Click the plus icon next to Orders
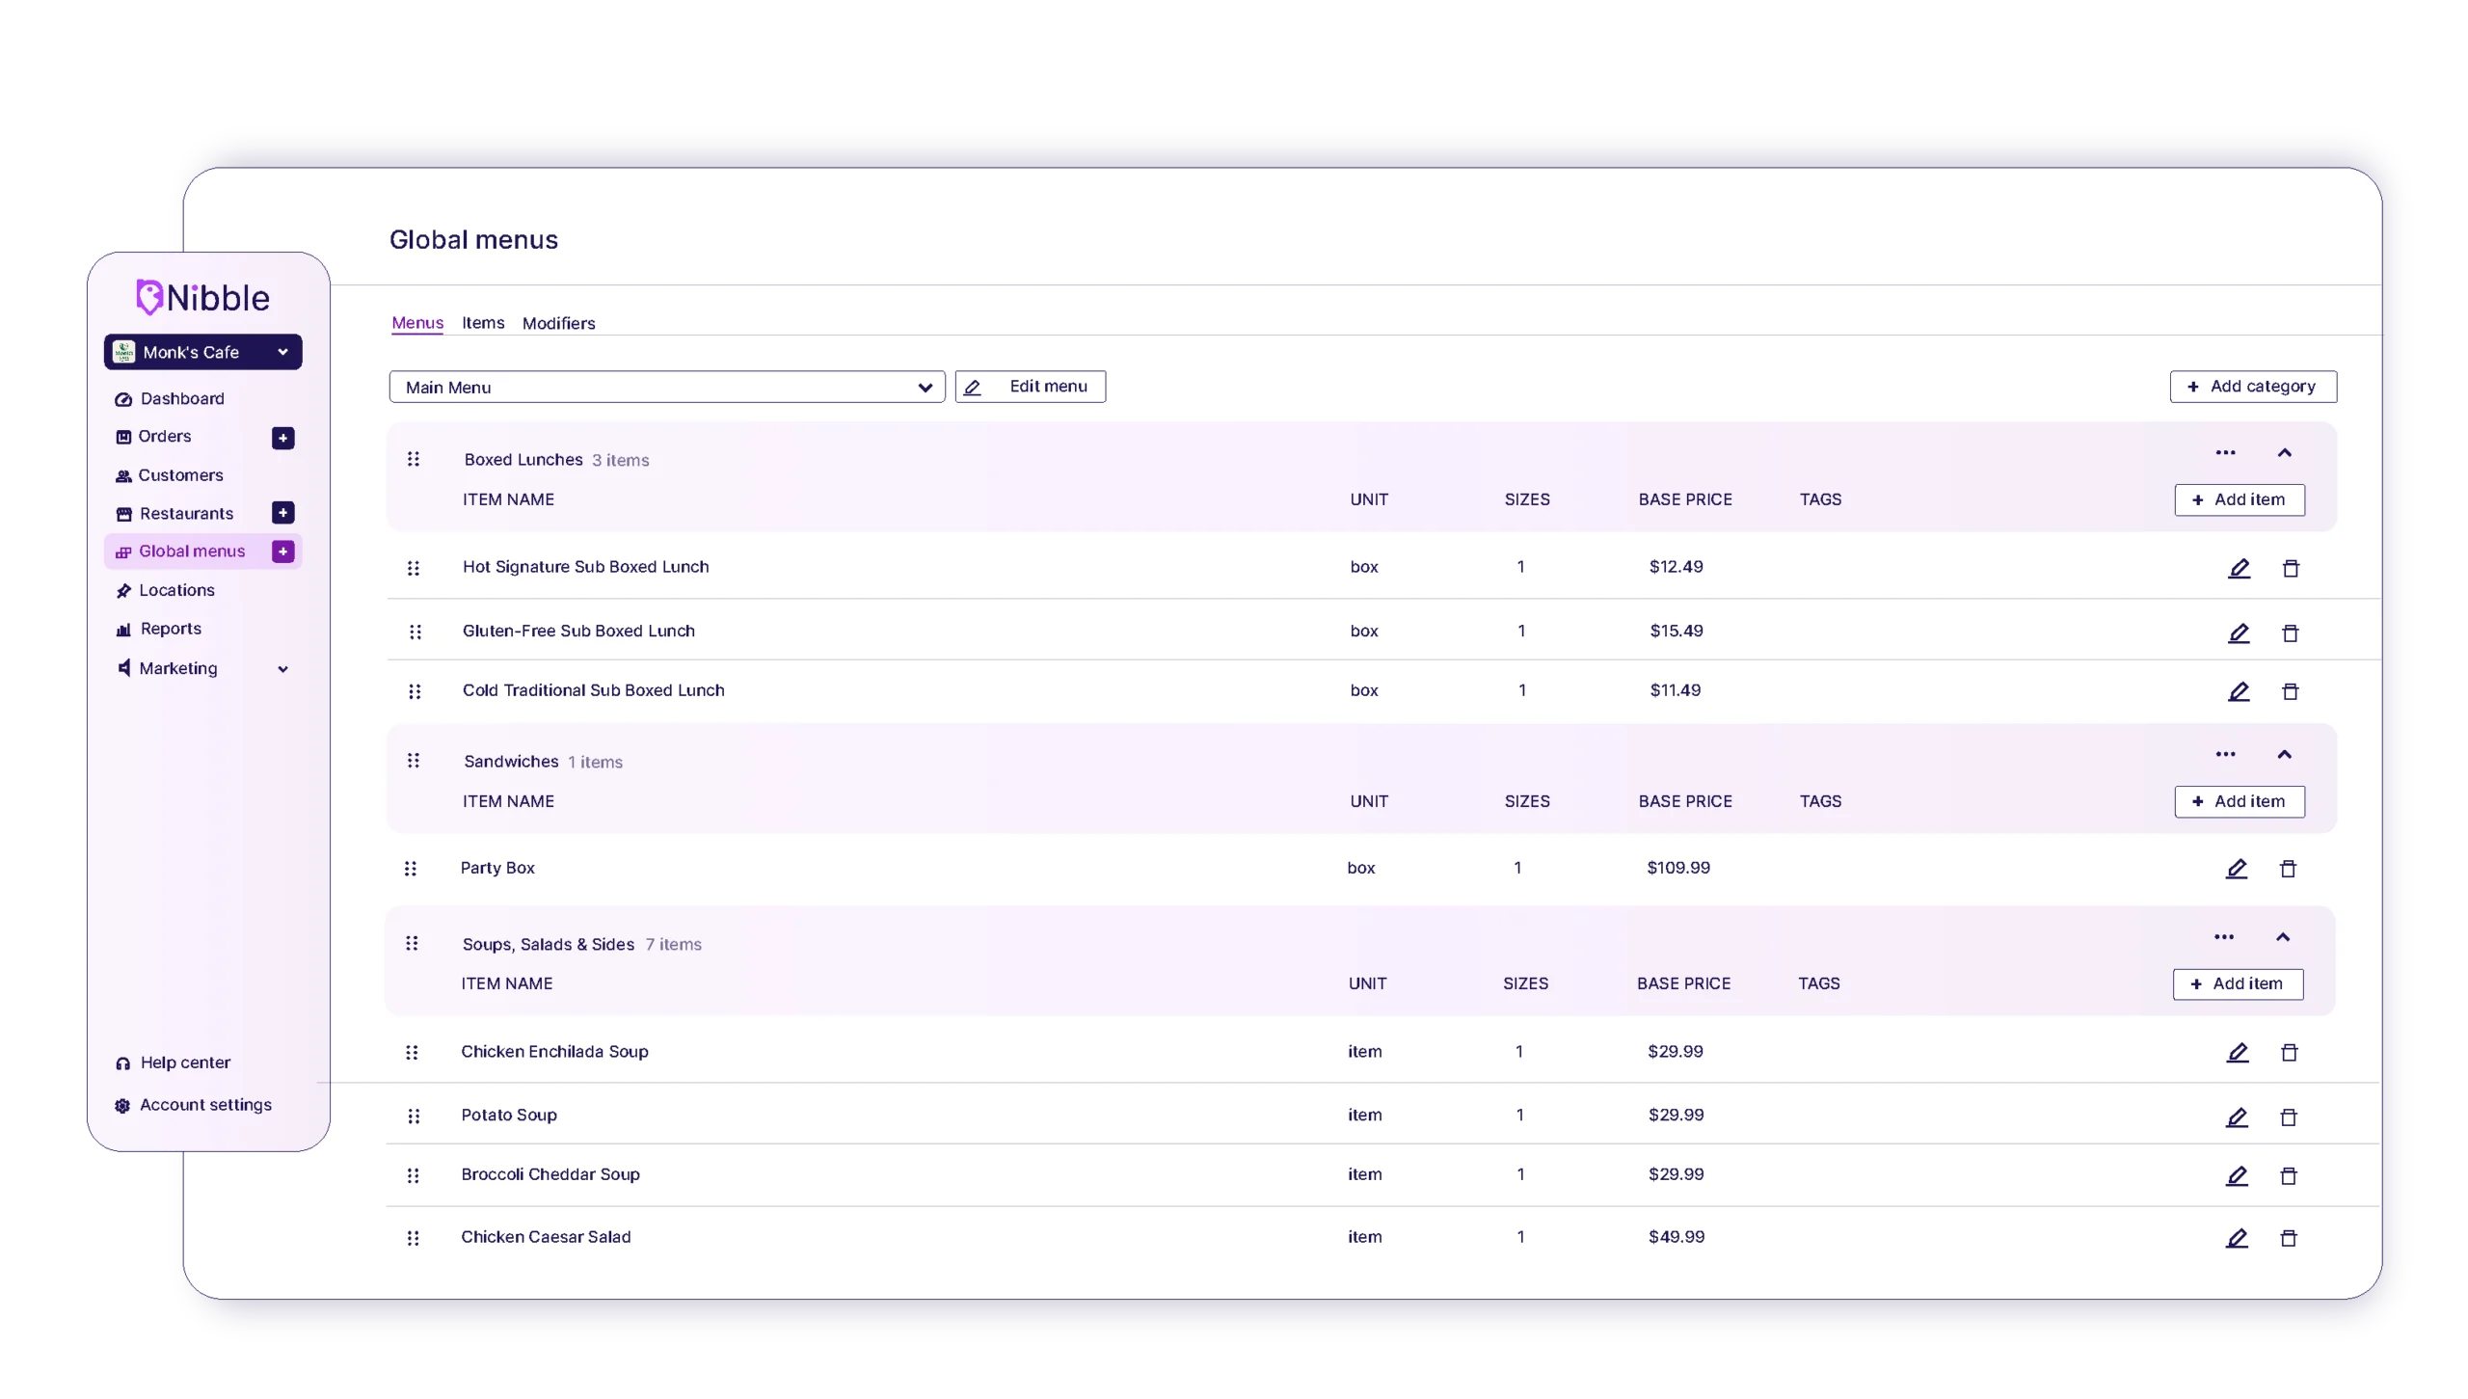The height and width of the screenshot is (1399, 2468). pyautogui.click(x=282, y=438)
